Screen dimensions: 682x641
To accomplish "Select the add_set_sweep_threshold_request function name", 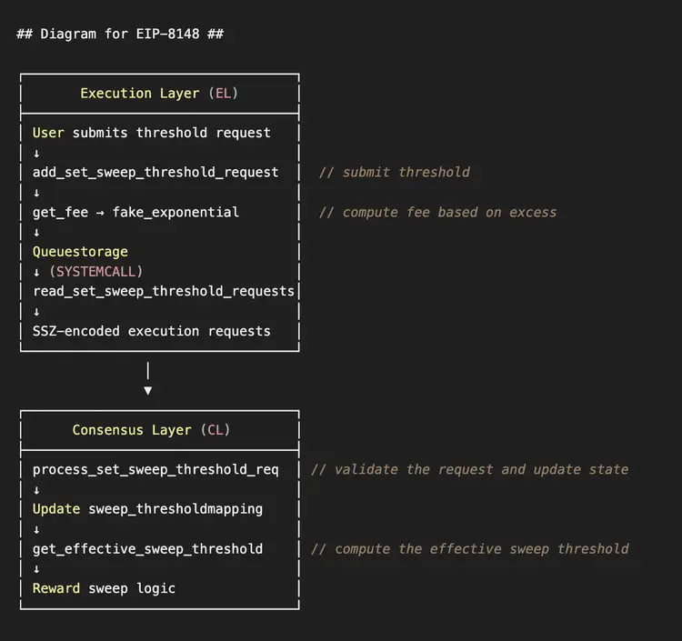I will pyautogui.click(x=155, y=172).
